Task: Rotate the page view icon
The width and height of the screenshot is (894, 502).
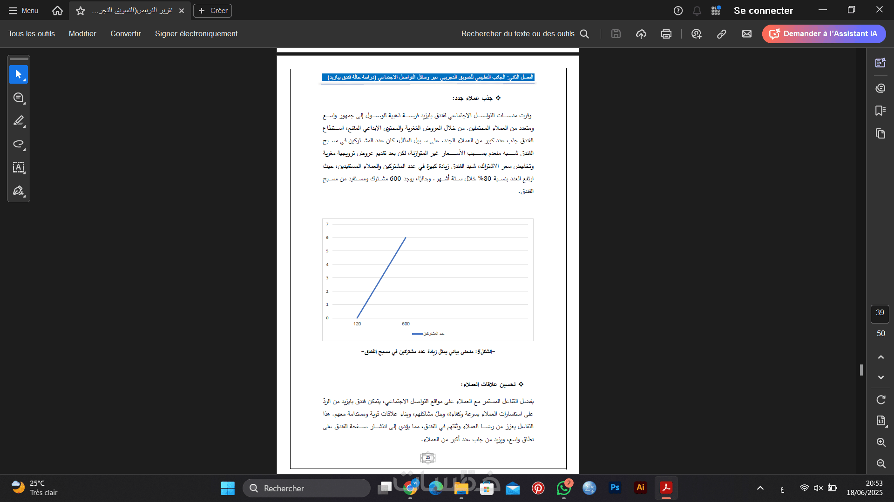Action: click(x=880, y=400)
